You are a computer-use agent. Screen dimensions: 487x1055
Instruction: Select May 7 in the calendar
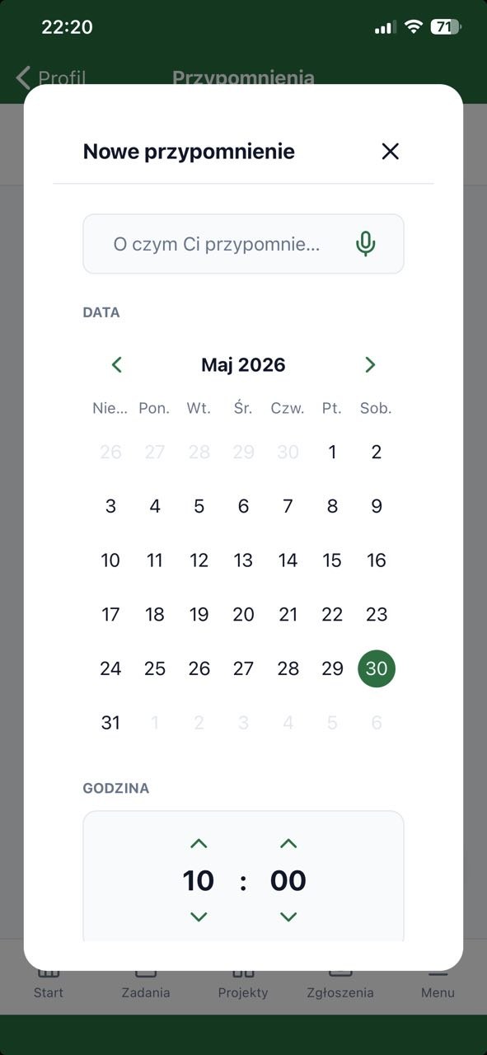click(288, 506)
